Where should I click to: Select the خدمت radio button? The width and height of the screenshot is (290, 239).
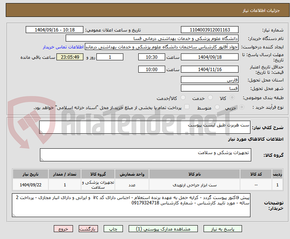[x=210, y=98]
